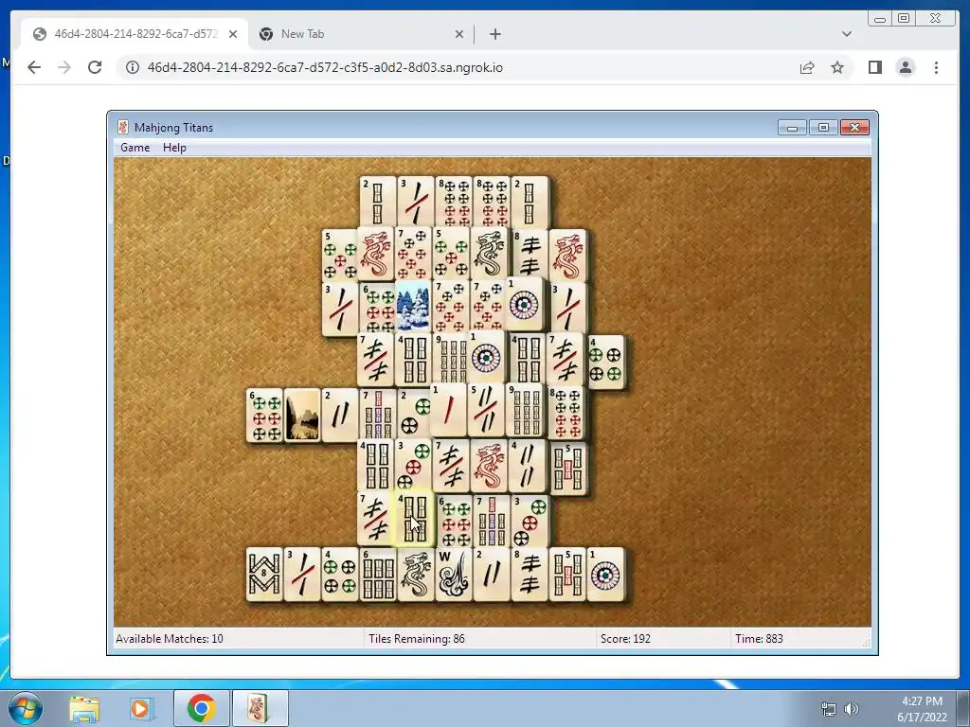
Task: Click the Mahjong Titans title bar icon
Action: (x=123, y=128)
